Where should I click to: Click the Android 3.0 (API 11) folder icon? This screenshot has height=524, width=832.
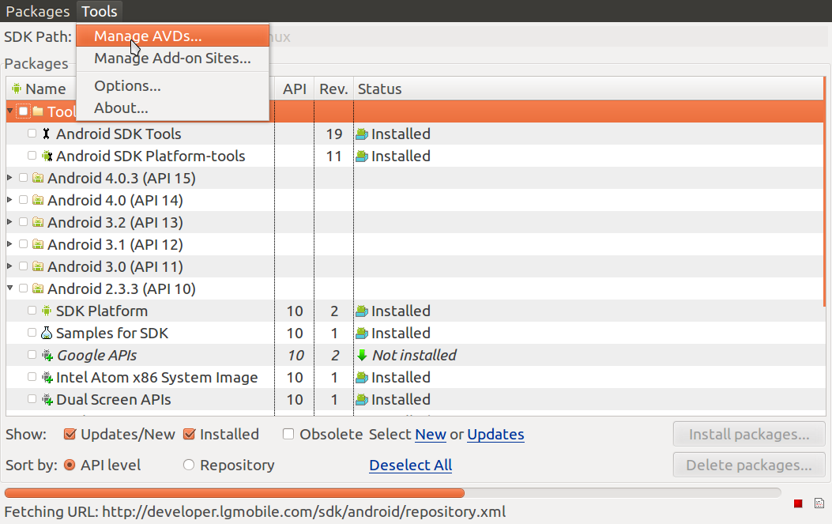click(x=38, y=266)
